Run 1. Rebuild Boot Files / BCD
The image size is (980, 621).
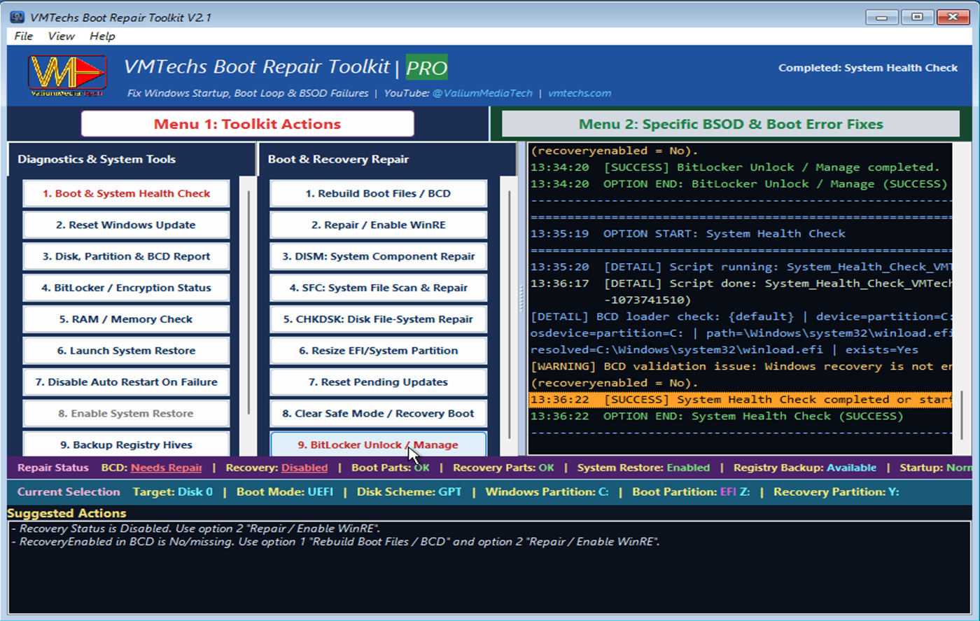(378, 193)
